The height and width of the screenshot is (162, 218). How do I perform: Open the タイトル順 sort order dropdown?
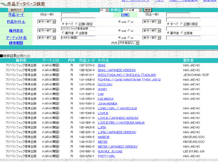coord(132,10)
